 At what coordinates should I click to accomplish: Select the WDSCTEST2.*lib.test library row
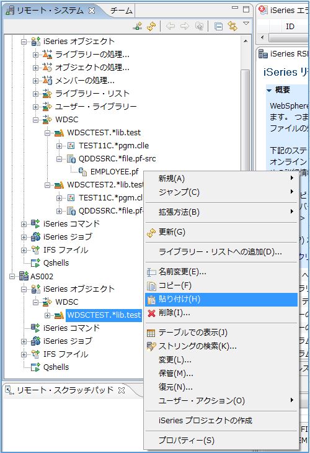[105, 184]
